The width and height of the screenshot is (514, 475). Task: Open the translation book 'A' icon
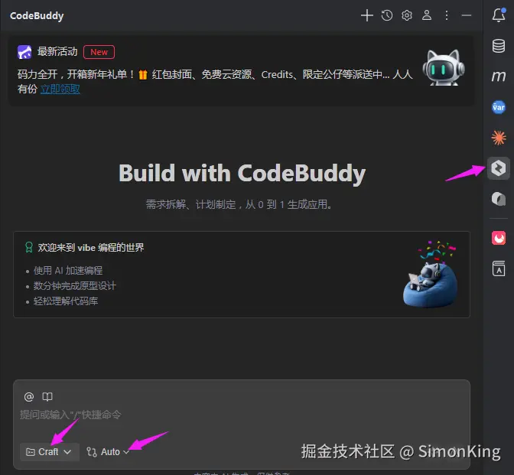(499, 268)
